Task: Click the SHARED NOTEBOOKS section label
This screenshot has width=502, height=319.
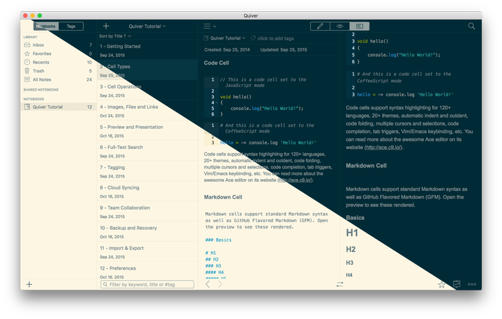Action: (41, 90)
